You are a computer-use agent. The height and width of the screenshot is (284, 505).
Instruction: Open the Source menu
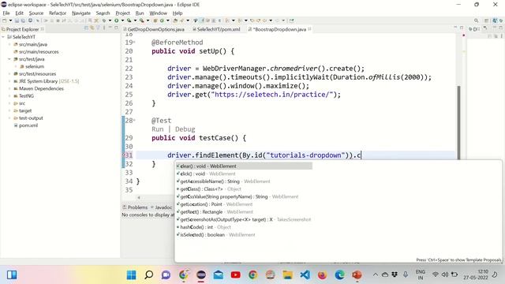pyautogui.click(x=36, y=13)
